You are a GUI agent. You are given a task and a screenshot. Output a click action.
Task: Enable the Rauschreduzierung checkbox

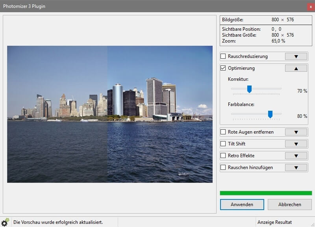223,56
